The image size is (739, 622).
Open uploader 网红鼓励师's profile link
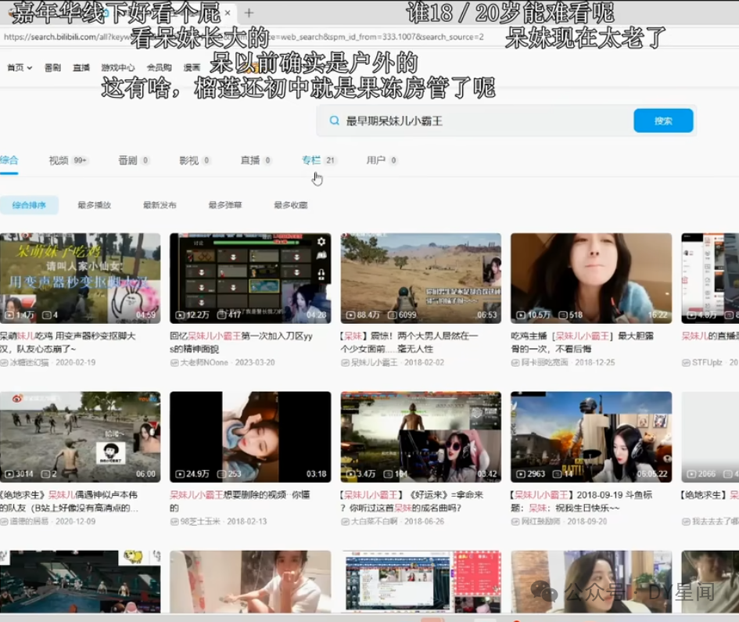click(540, 522)
